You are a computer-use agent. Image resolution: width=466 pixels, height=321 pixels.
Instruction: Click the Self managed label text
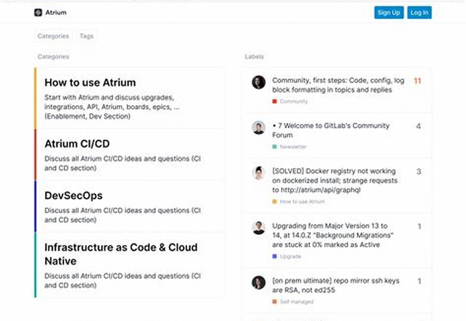click(296, 301)
